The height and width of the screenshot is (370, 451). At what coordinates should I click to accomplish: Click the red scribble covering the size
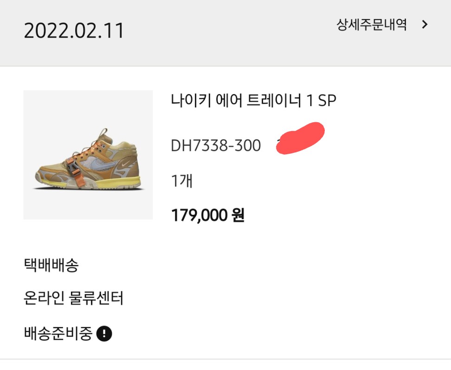click(x=300, y=138)
